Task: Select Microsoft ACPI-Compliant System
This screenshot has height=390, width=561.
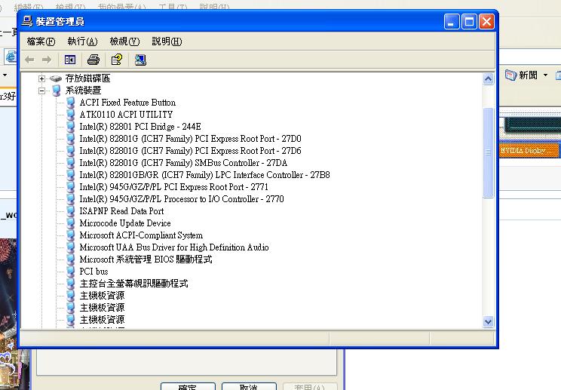Action: 141,235
